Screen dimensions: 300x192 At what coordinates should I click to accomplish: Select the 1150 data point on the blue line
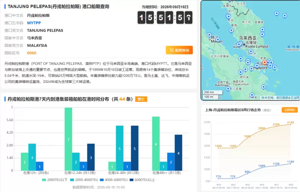point(290,164)
